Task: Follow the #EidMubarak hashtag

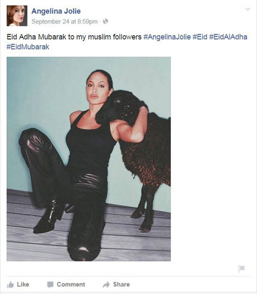Action: point(28,47)
